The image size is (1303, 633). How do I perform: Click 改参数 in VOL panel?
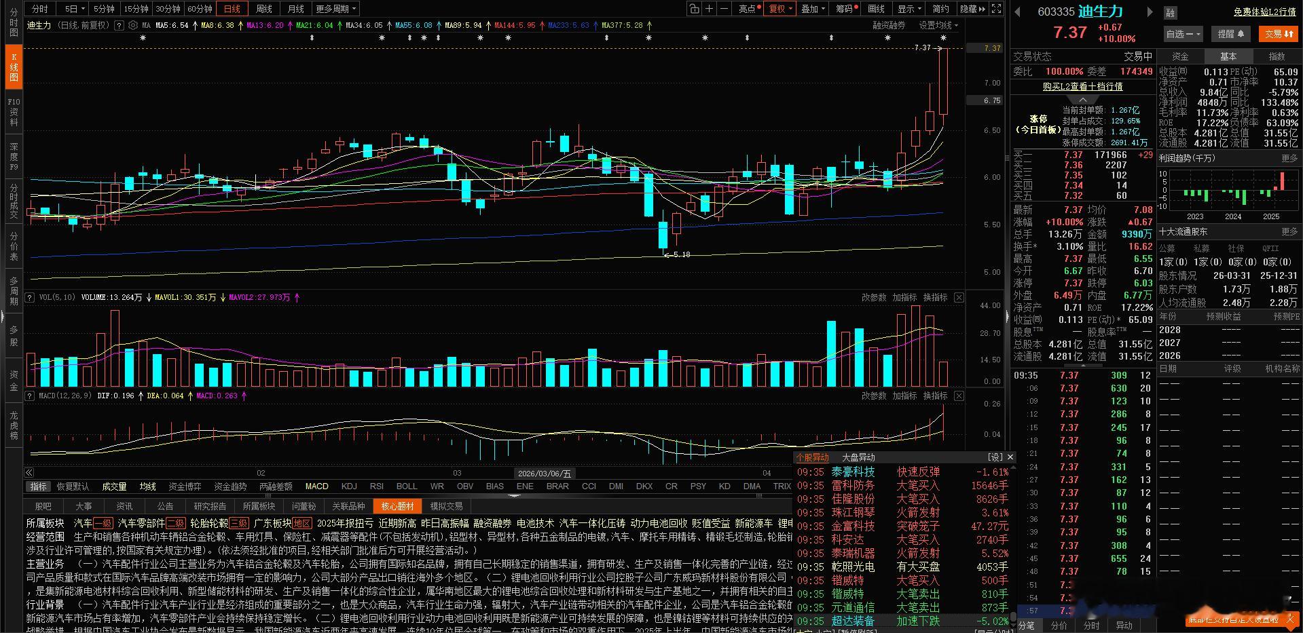pyautogui.click(x=874, y=297)
